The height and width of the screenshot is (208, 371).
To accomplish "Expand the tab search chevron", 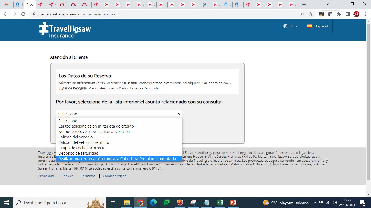I will [327, 4].
